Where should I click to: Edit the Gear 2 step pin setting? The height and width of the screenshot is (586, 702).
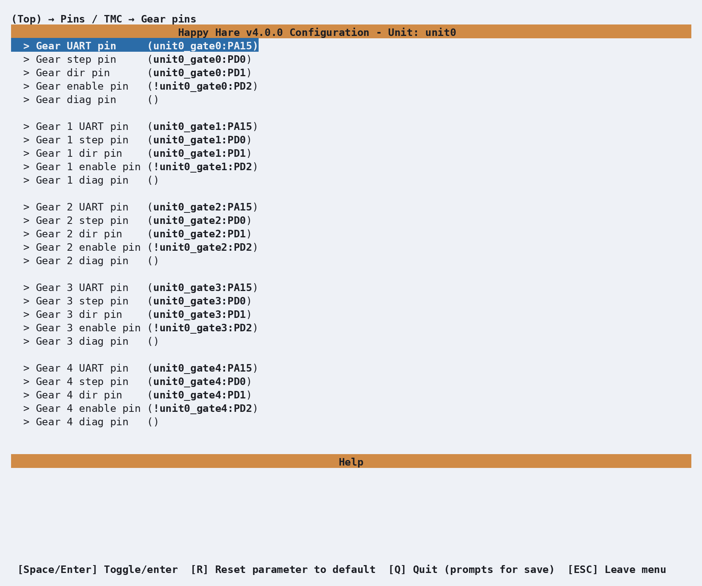click(x=137, y=220)
